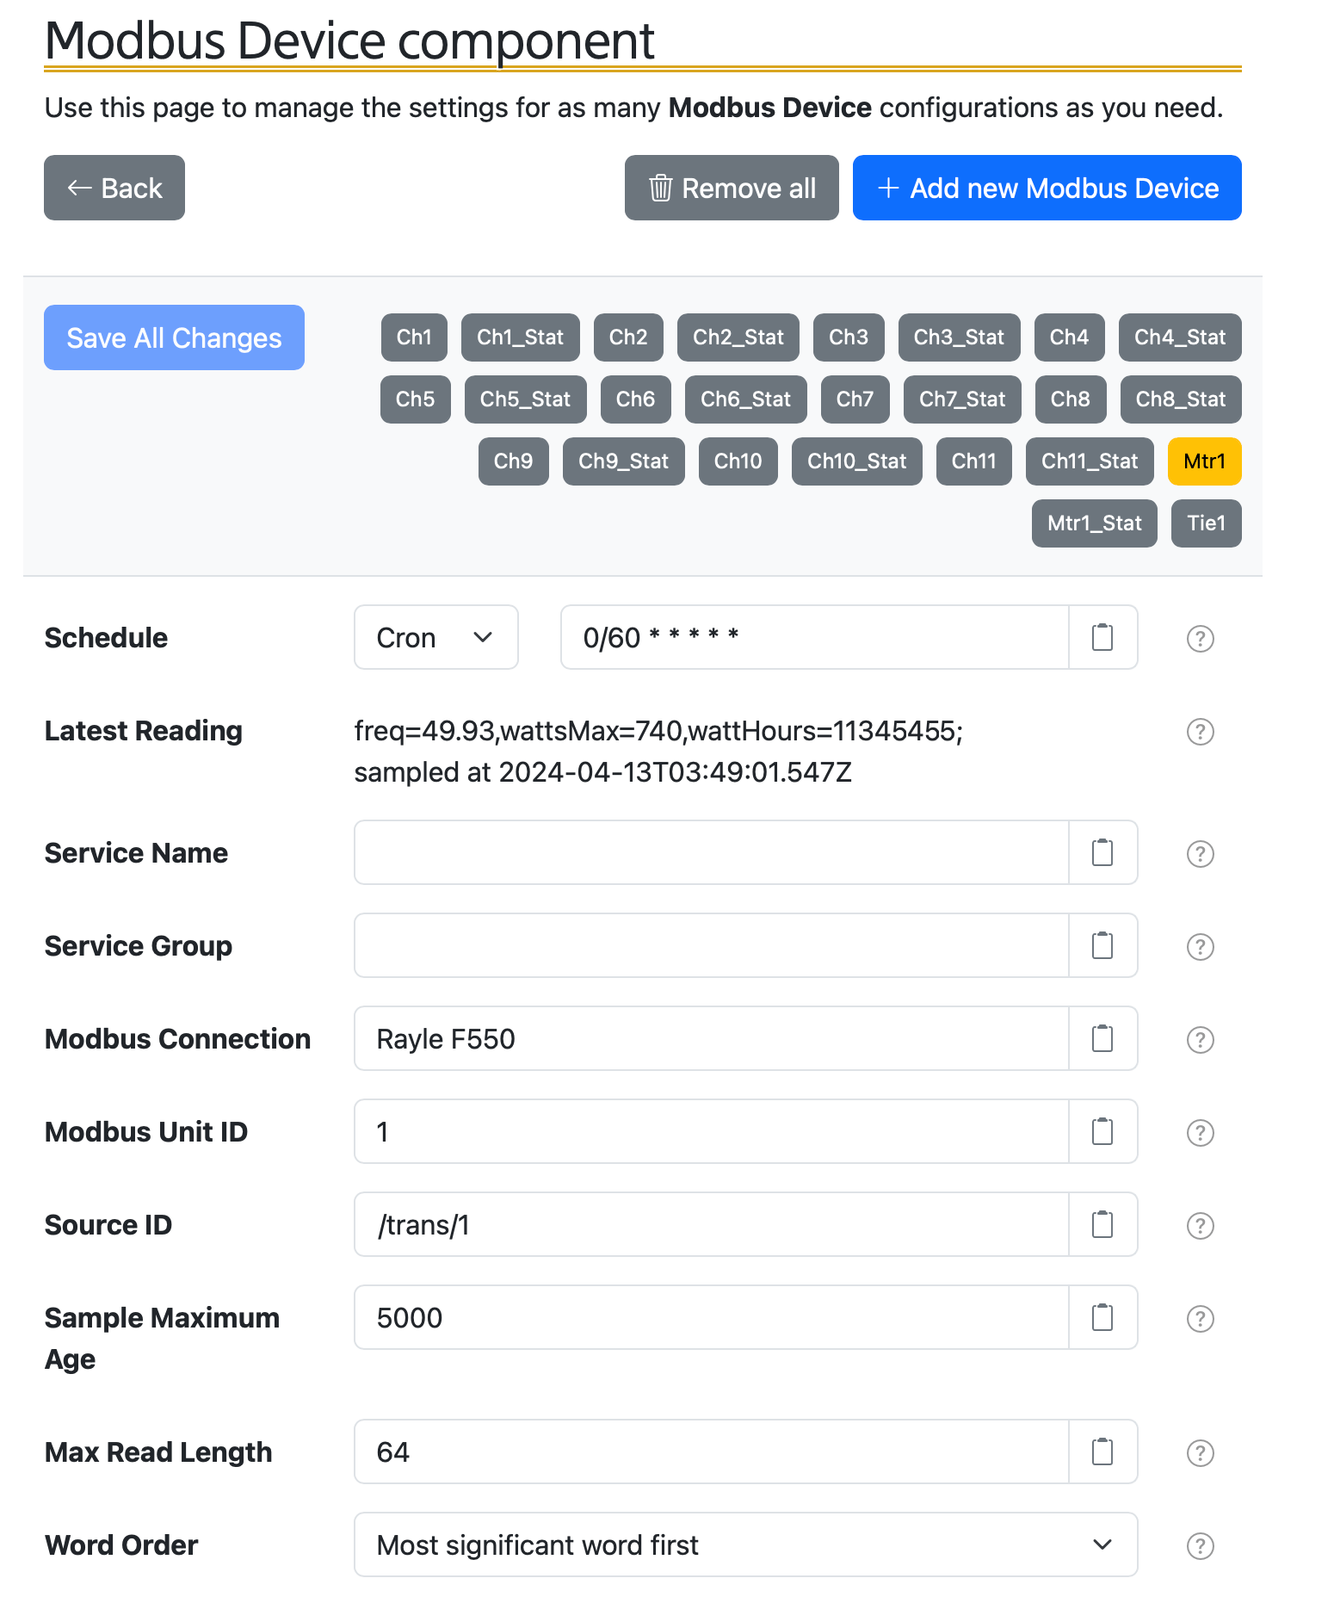Click the clipboard icon beside Sample Maximum Age

tap(1102, 1317)
